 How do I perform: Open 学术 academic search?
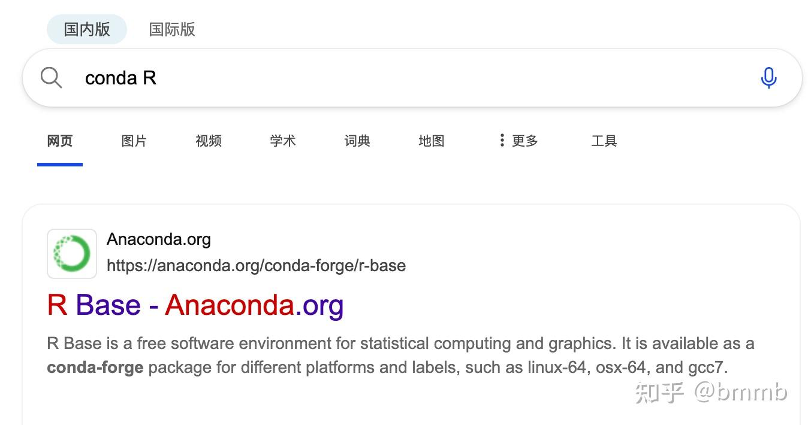tap(282, 141)
